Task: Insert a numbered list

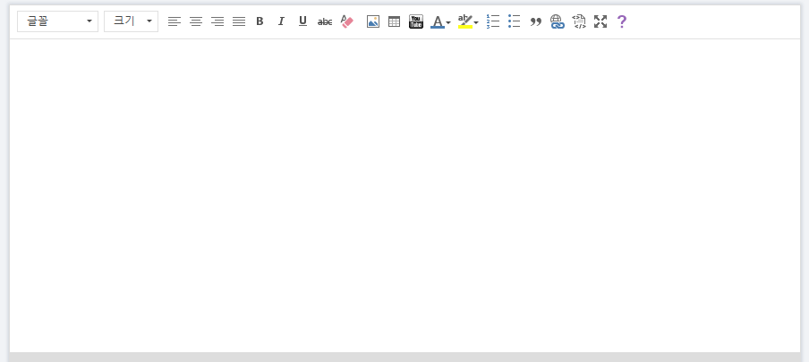Action: (493, 21)
